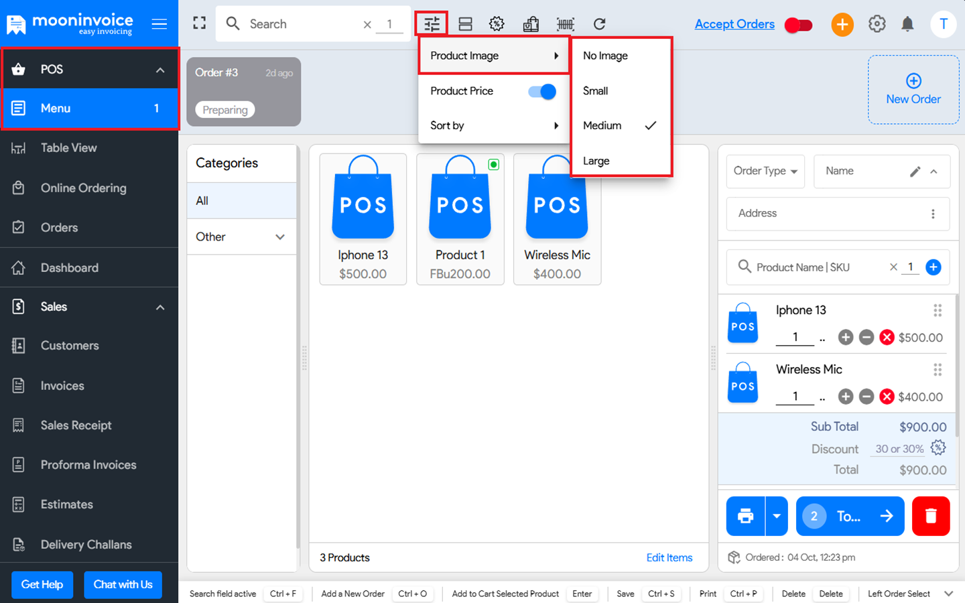Disable the Product Price toggle
Screen dimensions: 965x603
pos(542,91)
